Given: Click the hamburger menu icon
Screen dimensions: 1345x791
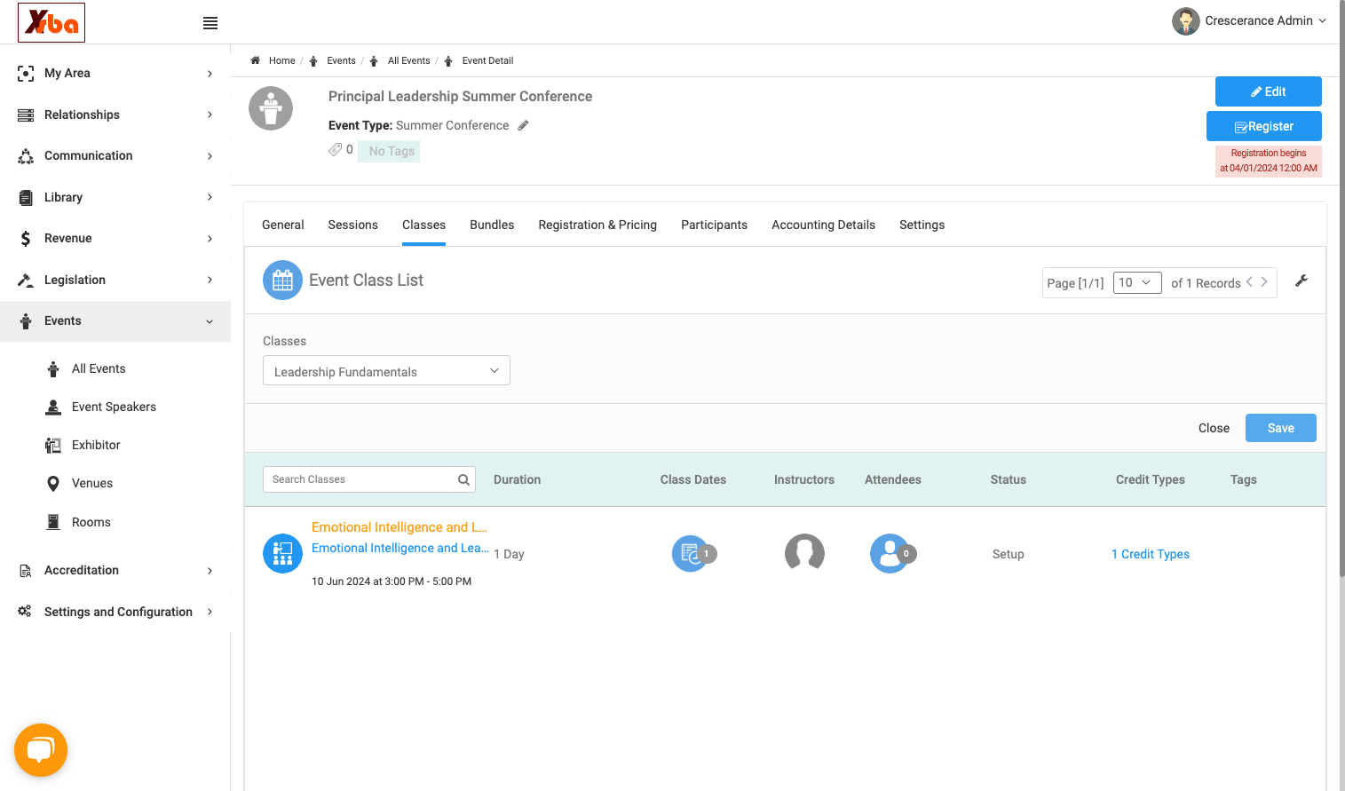Looking at the screenshot, I should tap(210, 23).
